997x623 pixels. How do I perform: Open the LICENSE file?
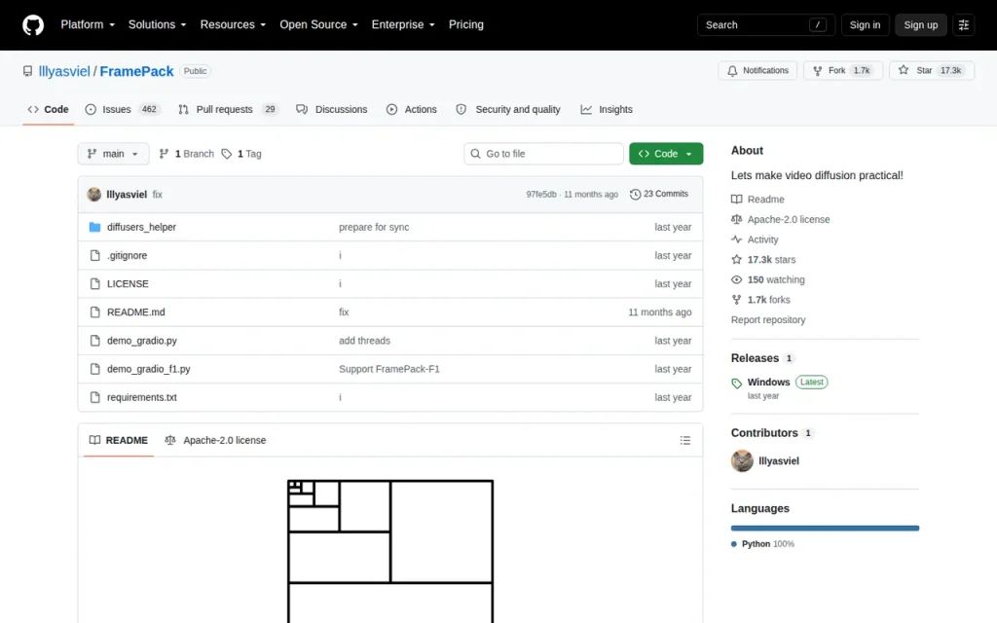(x=128, y=283)
